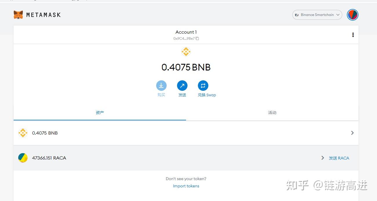
Task: Switch to the 资产 (Assets) tab
Action: (x=100, y=113)
